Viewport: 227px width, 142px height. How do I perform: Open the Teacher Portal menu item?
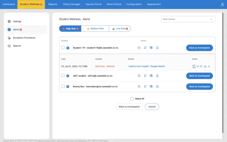coord(93,4)
